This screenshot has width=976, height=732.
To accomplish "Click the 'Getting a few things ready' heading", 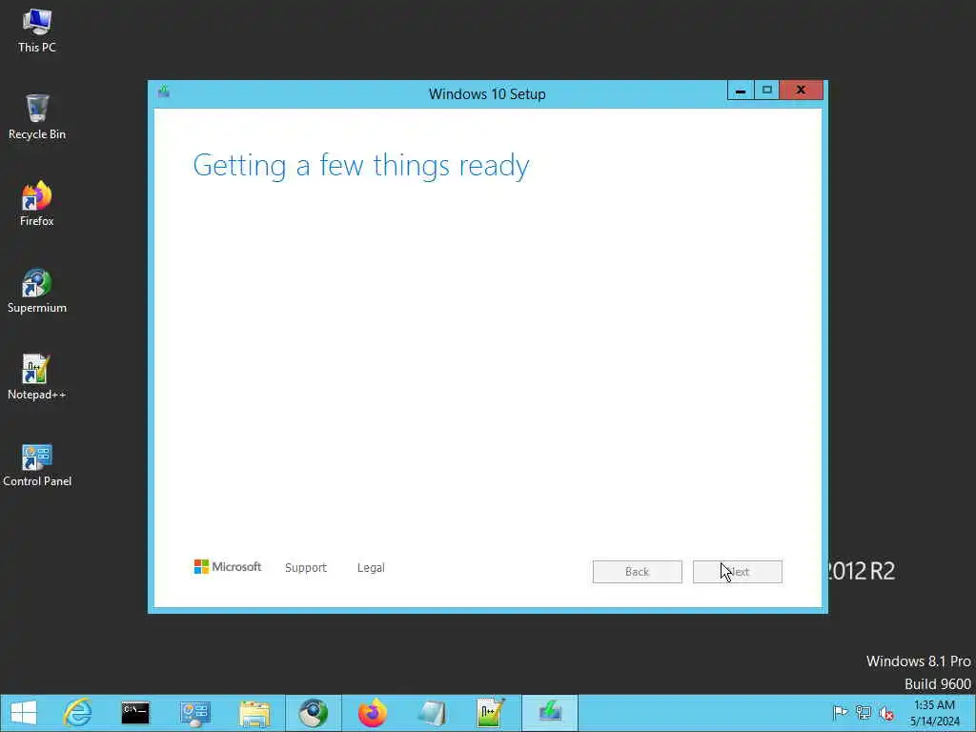I will 361,166.
